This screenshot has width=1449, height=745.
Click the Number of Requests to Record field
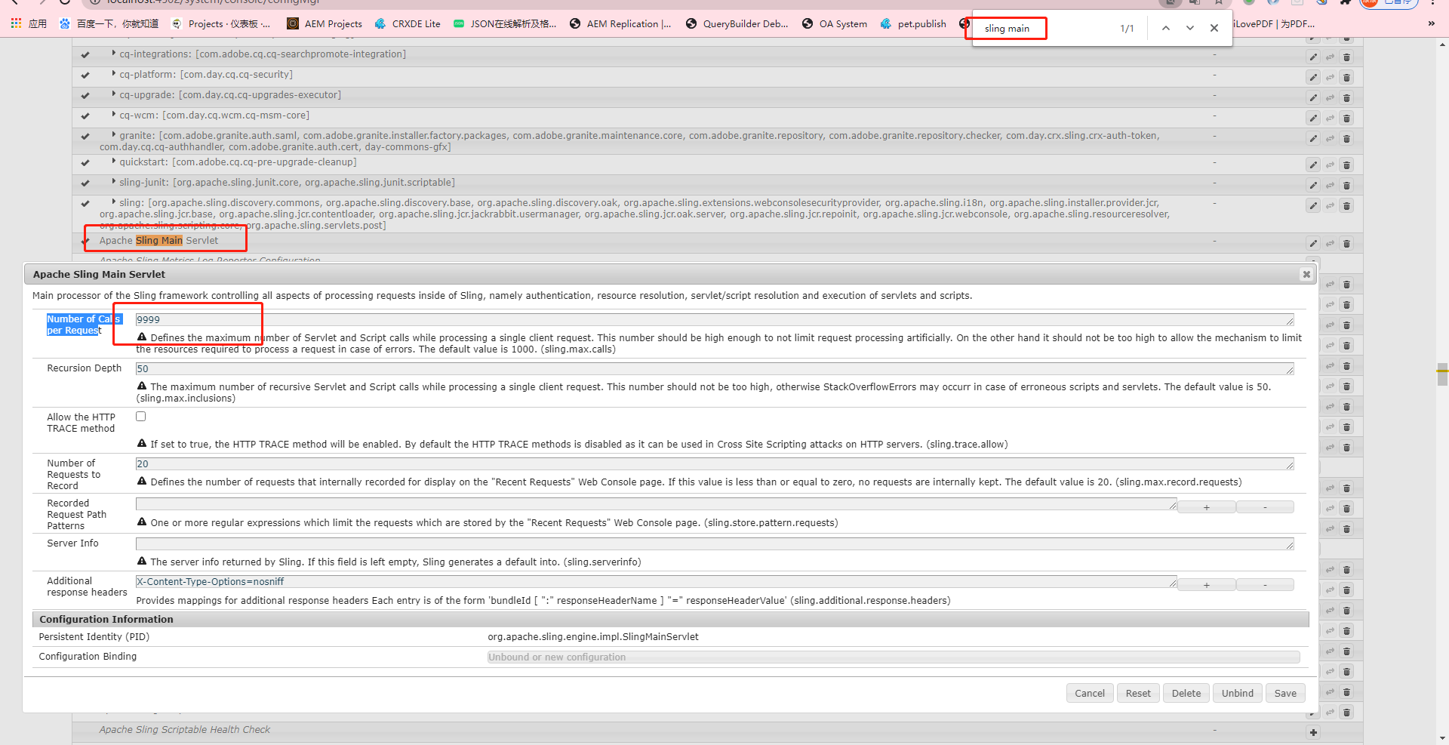pyautogui.click(x=715, y=464)
